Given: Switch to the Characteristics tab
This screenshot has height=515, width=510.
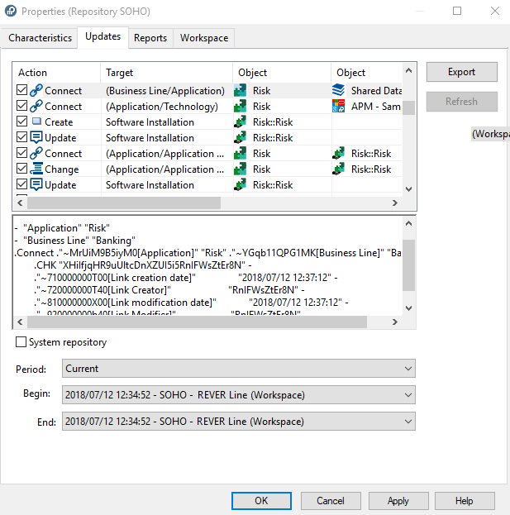Looking at the screenshot, I should 40,38.
